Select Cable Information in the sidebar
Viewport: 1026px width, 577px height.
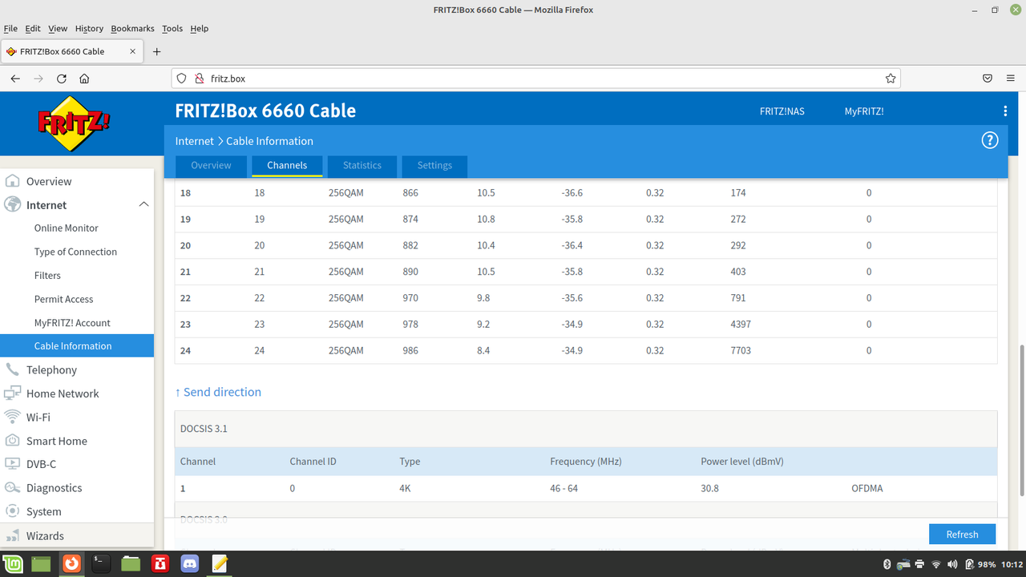click(77, 346)
